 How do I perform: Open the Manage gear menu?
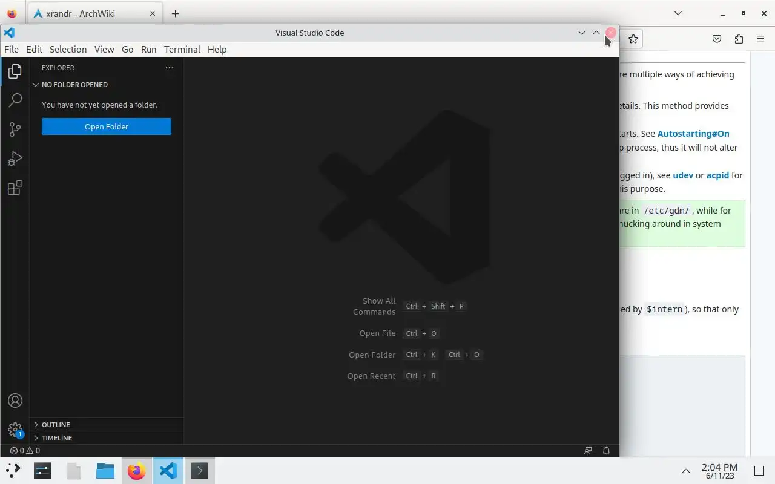click(x=15, y=430)
